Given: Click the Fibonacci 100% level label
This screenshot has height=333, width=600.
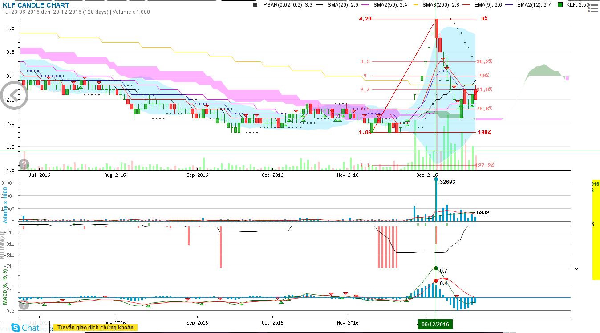Looking at the screenshot, I should tap(484, 132).
